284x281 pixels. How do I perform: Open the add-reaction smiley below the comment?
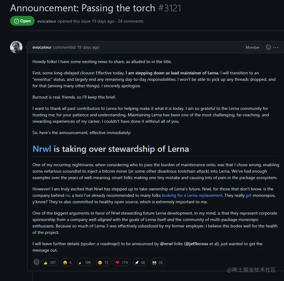point(36,262)
